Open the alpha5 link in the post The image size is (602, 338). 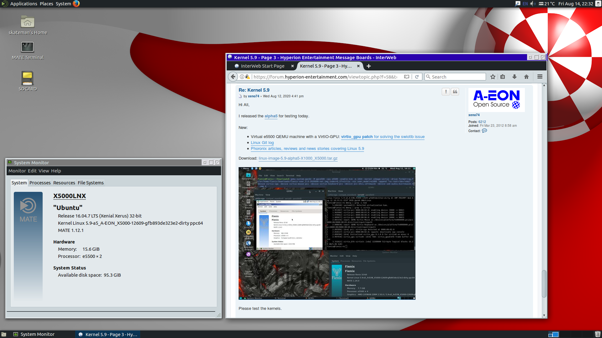271,116
